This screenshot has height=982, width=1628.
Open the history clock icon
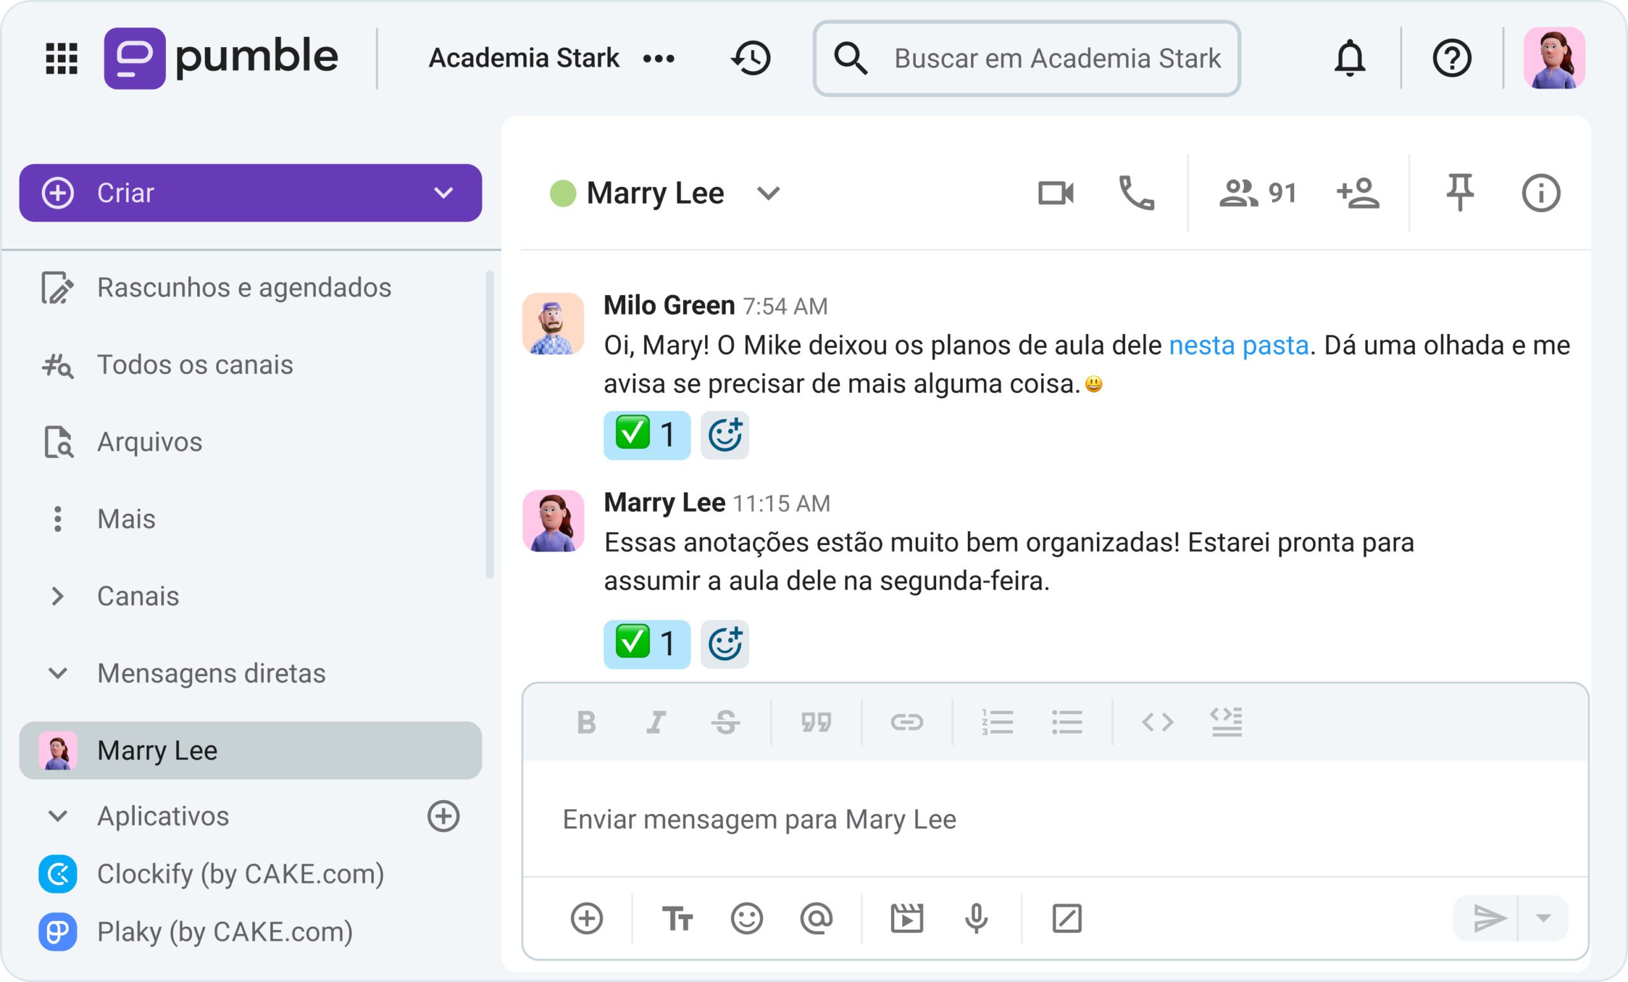click(x=751, y=58)
